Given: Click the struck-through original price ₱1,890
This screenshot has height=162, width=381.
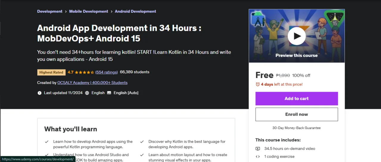Looking at the screenshot, I should pos(283,75).
